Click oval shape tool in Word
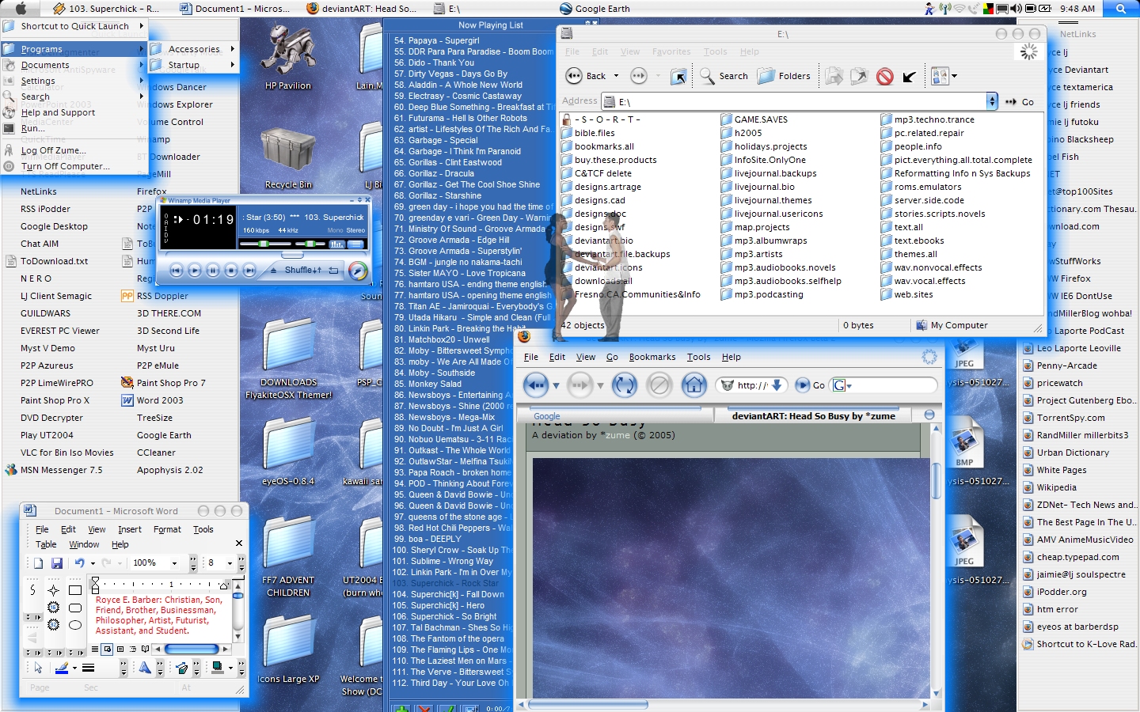 tap(74, 625)
